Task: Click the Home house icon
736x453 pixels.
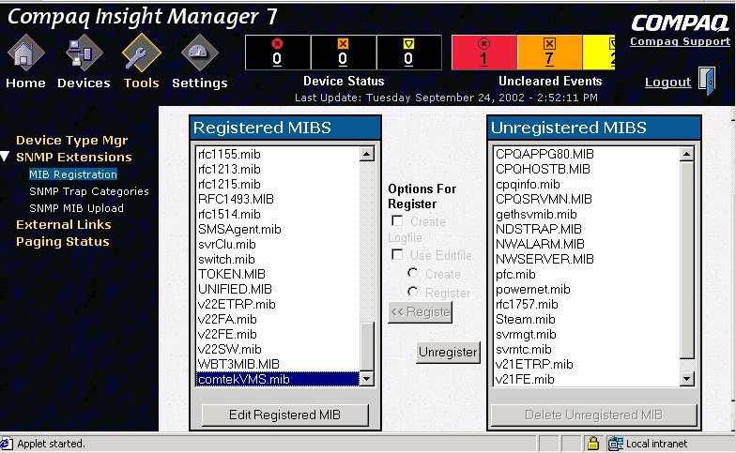Action: click(25, 54)
